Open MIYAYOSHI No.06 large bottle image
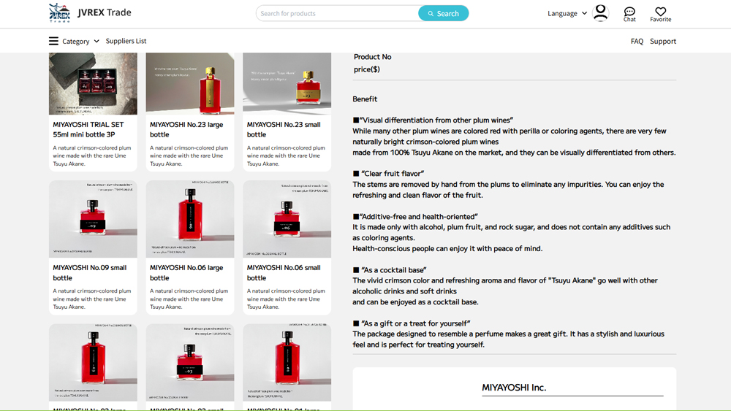Viewport: 731px width, 411px height. tap(190, 219)
